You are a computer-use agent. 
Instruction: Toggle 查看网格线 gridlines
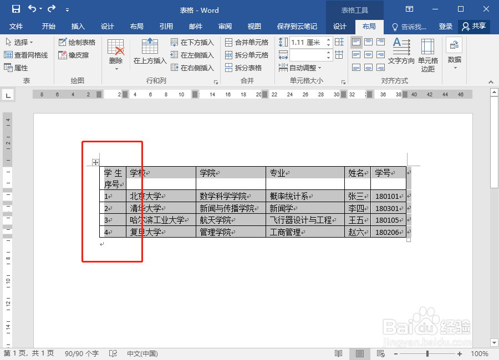click(26, 55)
